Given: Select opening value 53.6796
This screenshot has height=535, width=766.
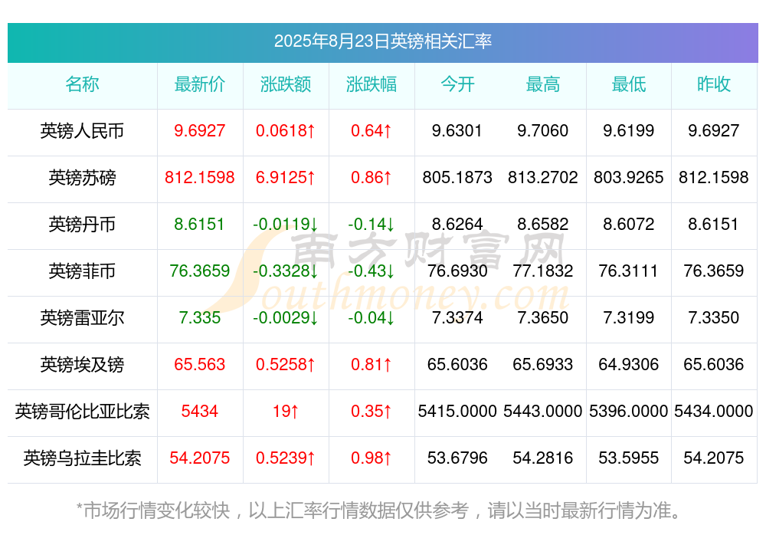Looking at the screenshot, I should click(457, 458).
